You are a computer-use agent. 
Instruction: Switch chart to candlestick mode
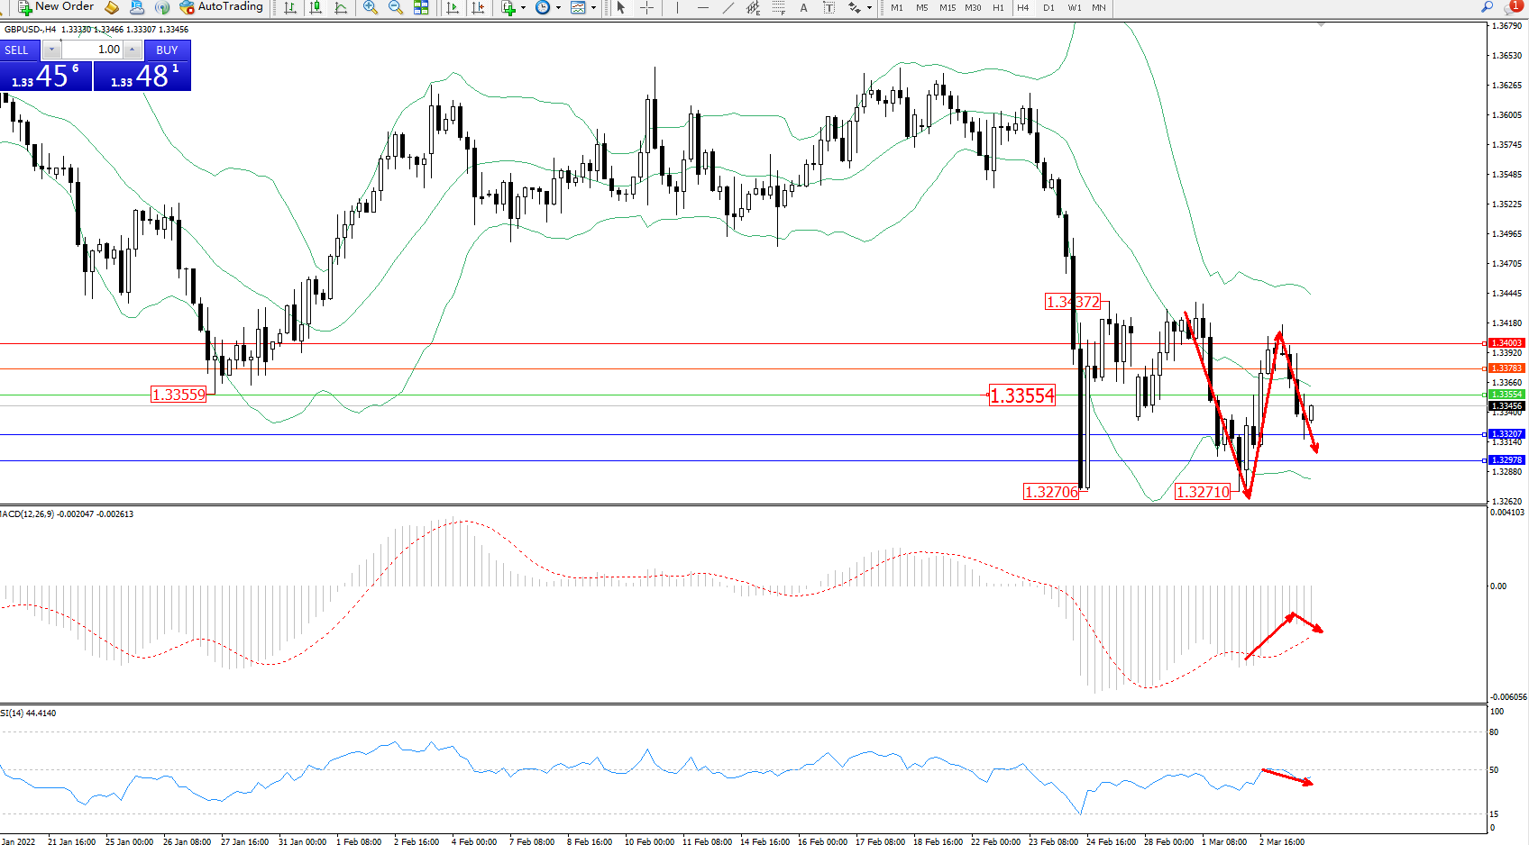(x=316, y=7)
